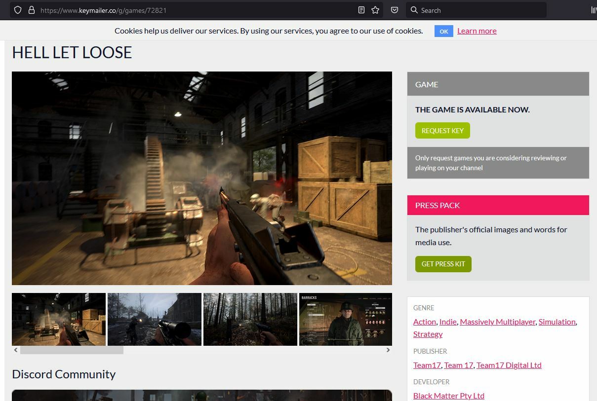Click the REQUEST KEY button

click(442, 131)
